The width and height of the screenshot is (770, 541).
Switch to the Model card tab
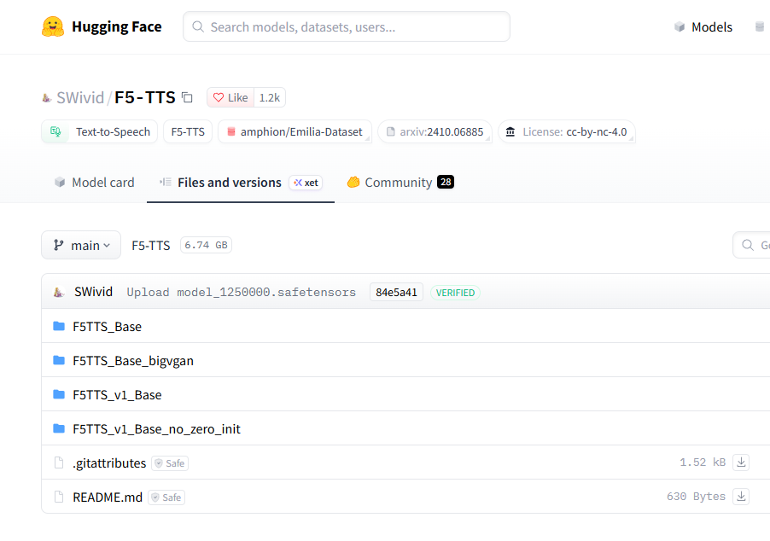pyautogui.click(x=94, y=182)
